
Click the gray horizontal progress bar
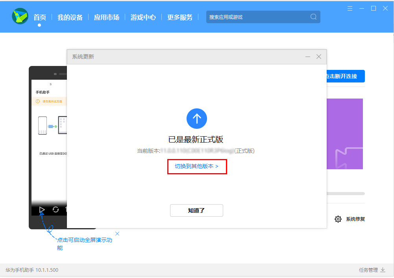click(x=346, y=193)
